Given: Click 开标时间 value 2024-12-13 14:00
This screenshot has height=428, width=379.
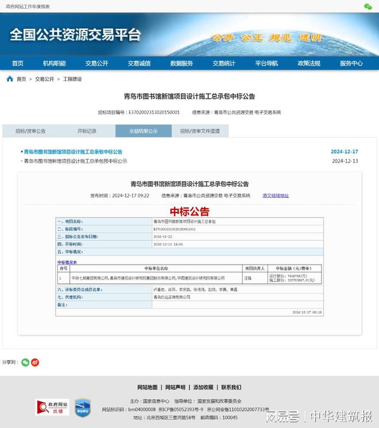Looking at the screenshot, I should point(168,244).
